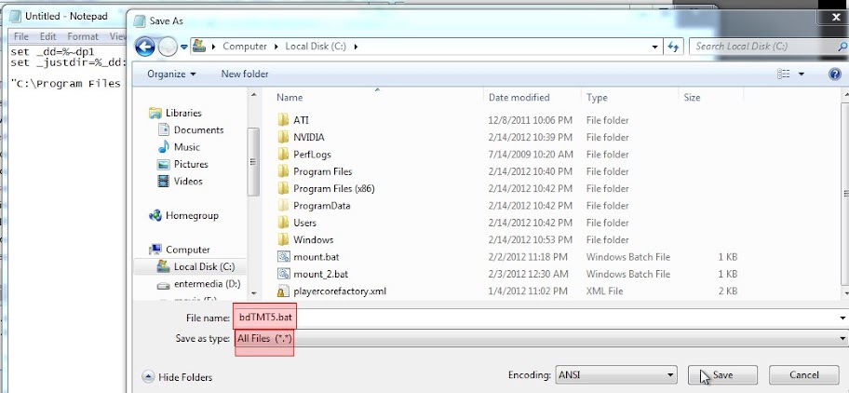Click the 2 KB size value

tap(728, 291)
